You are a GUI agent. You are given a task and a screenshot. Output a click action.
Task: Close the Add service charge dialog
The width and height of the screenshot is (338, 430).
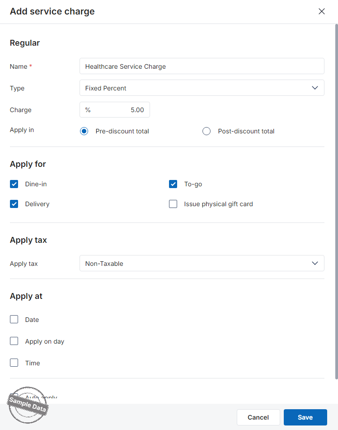pyautogui.click(x=322, y=11)
